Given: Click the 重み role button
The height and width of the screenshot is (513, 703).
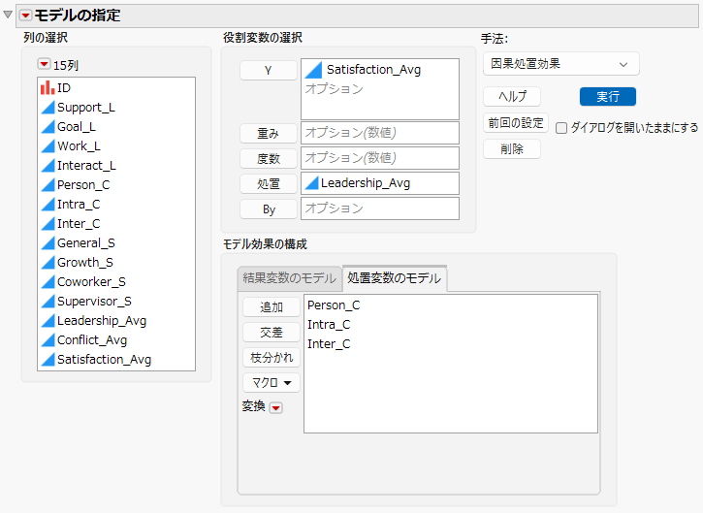Looking at the screenshot, I should [268, 133].
